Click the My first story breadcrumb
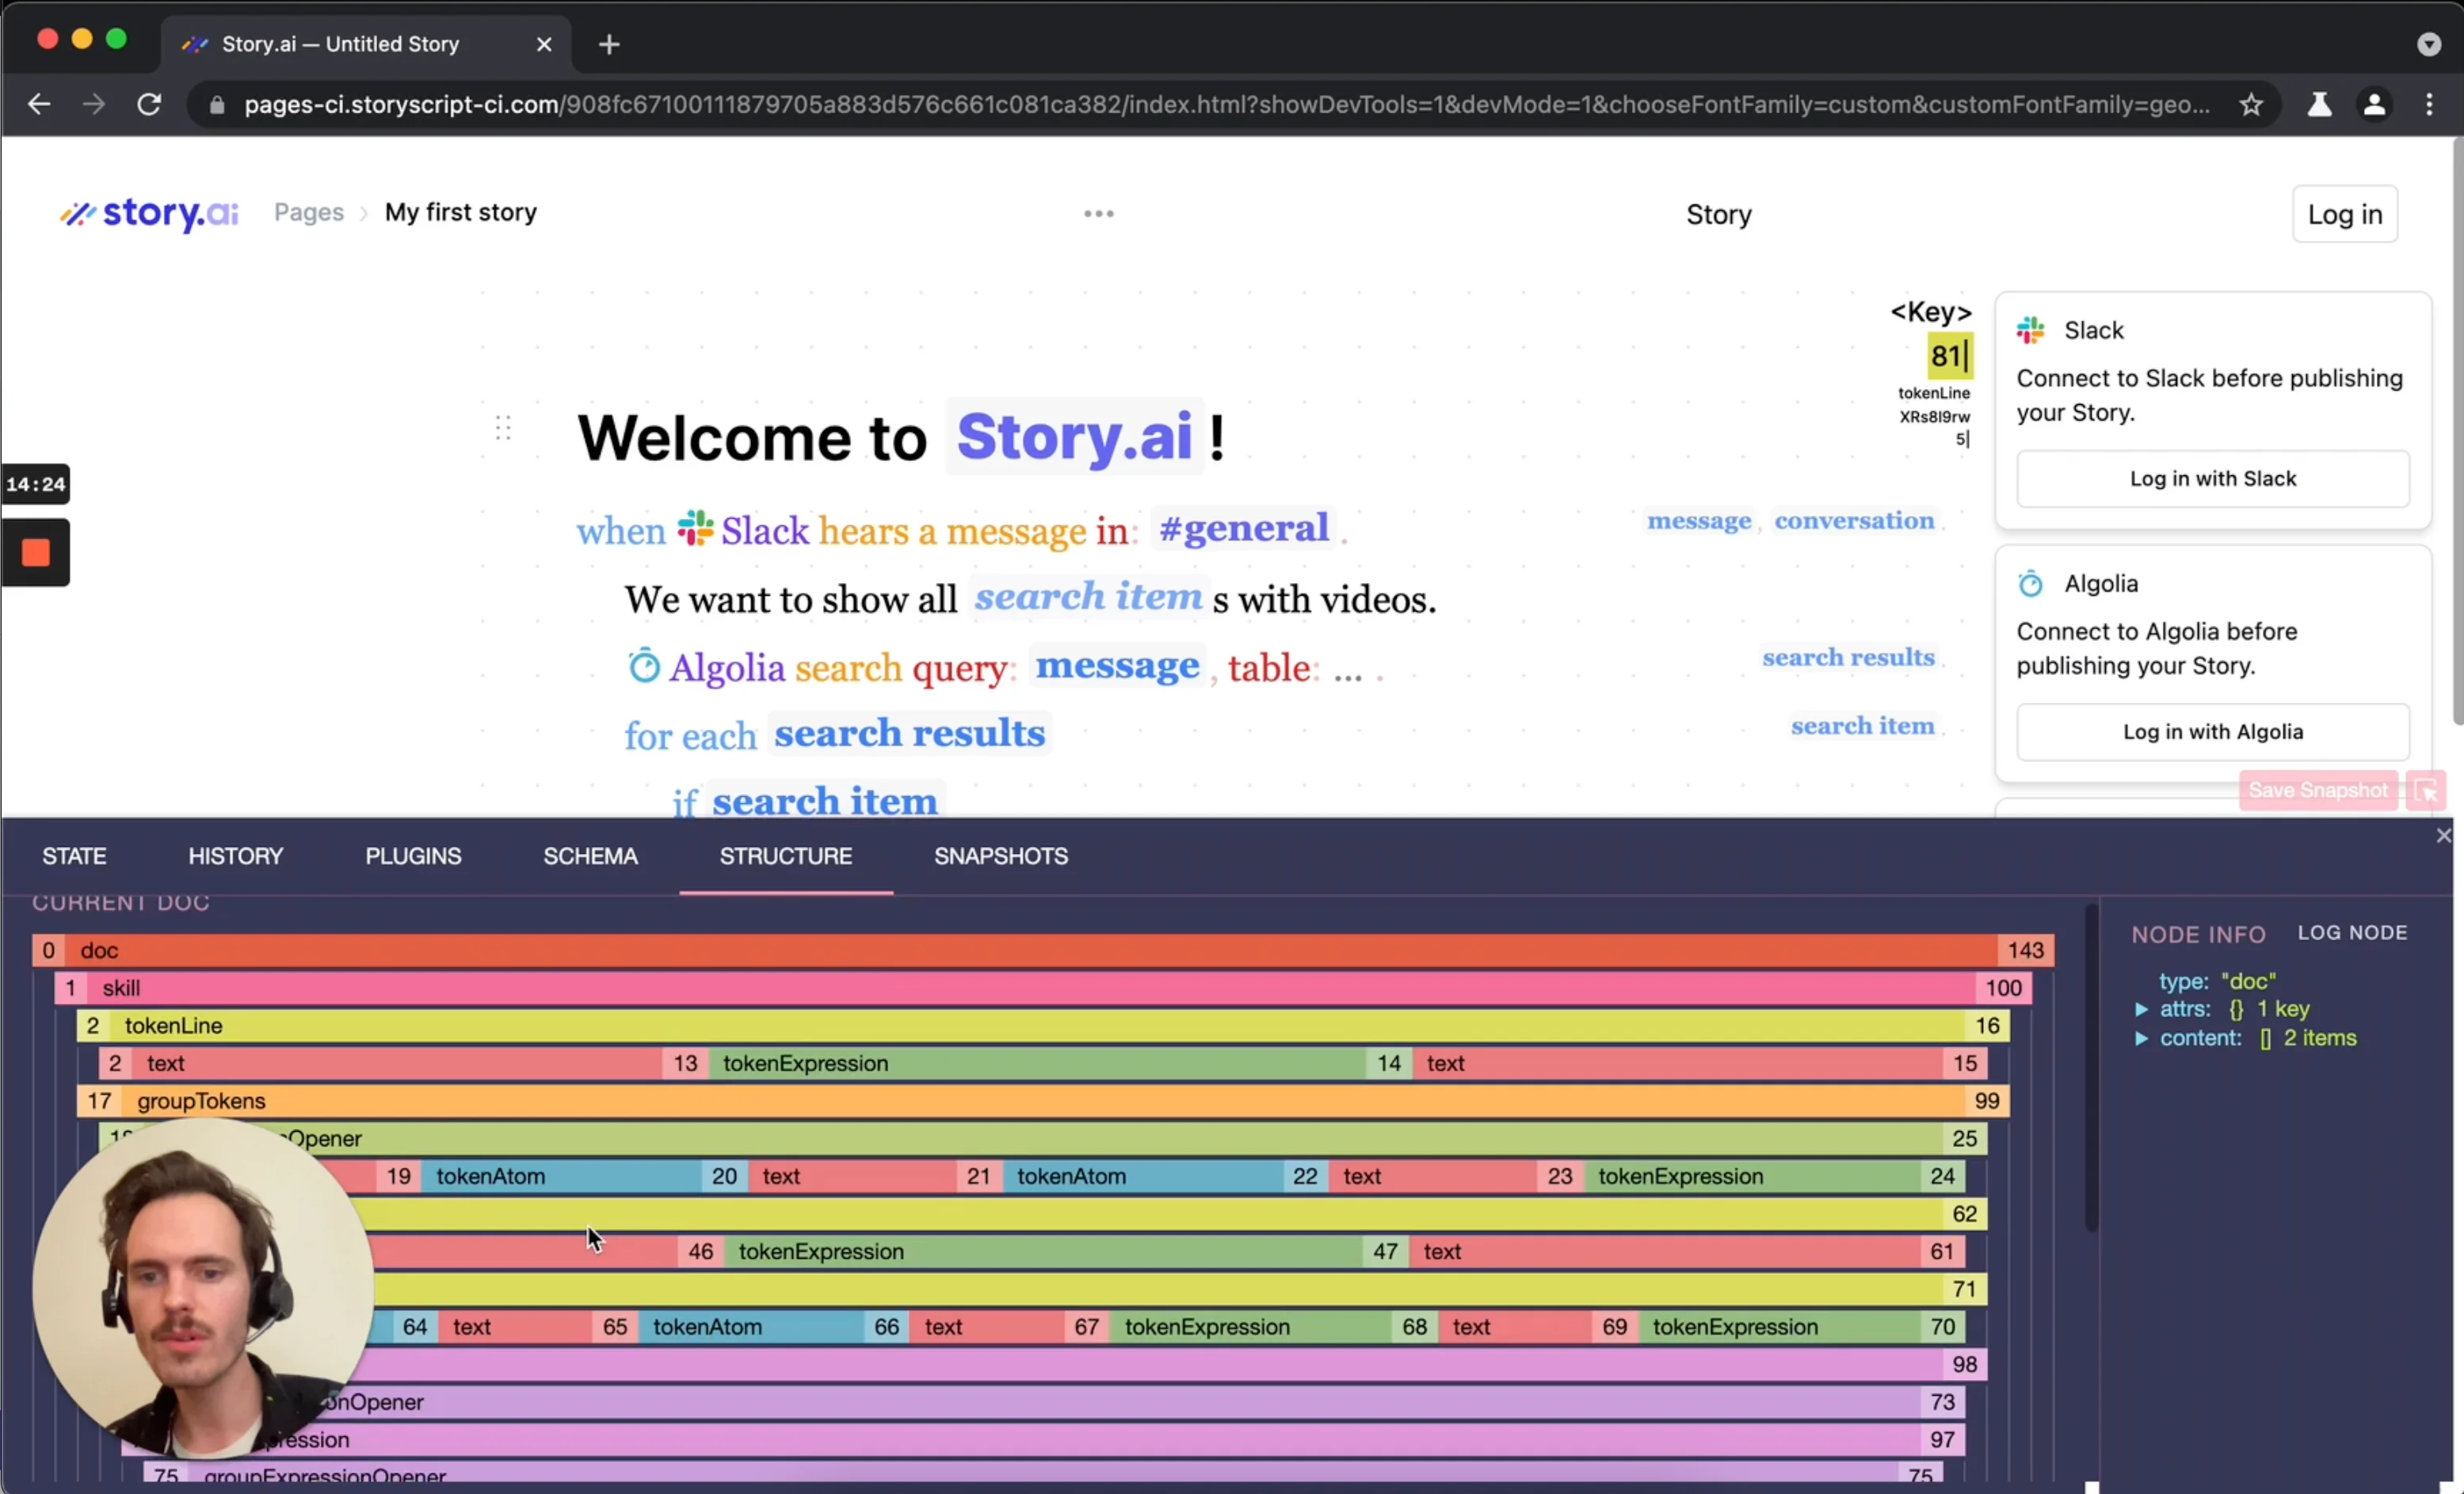This screenshot has width=2464, height=1494. click(x=461, y=212)
